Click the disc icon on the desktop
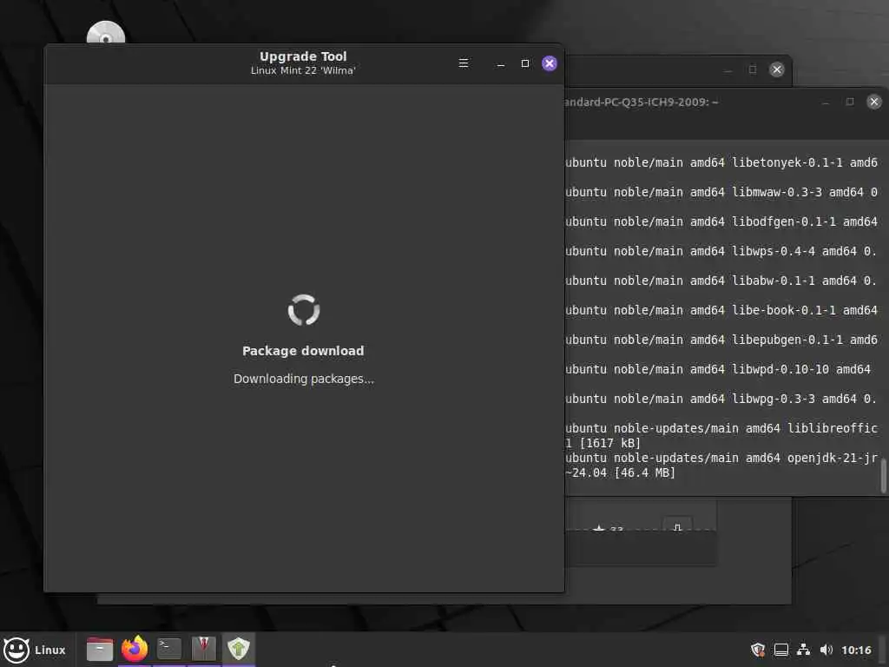Screen dimensions: 889x667 pyautogui.click(x=105, y=33)
